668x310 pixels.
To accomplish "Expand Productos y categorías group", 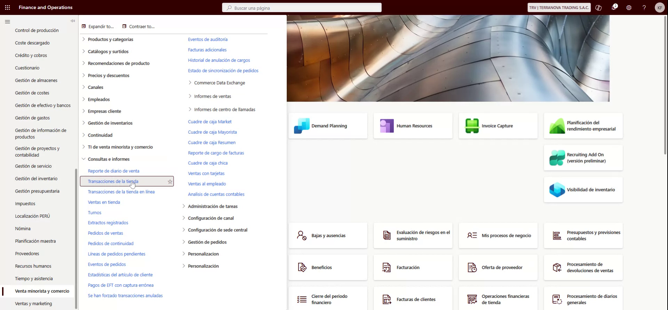I will pos(83,39).
